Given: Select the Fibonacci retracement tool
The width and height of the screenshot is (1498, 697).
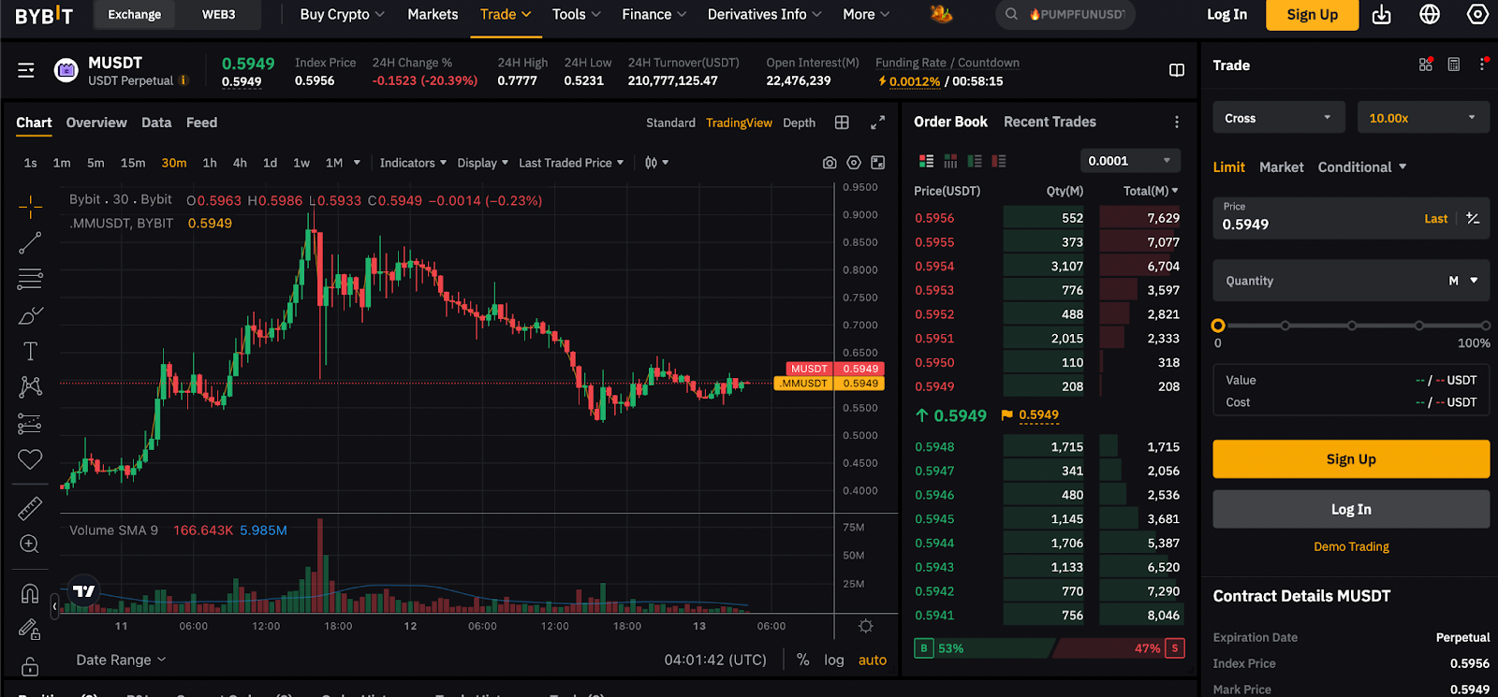Looking at the screenshot, I should click(30, 279).
